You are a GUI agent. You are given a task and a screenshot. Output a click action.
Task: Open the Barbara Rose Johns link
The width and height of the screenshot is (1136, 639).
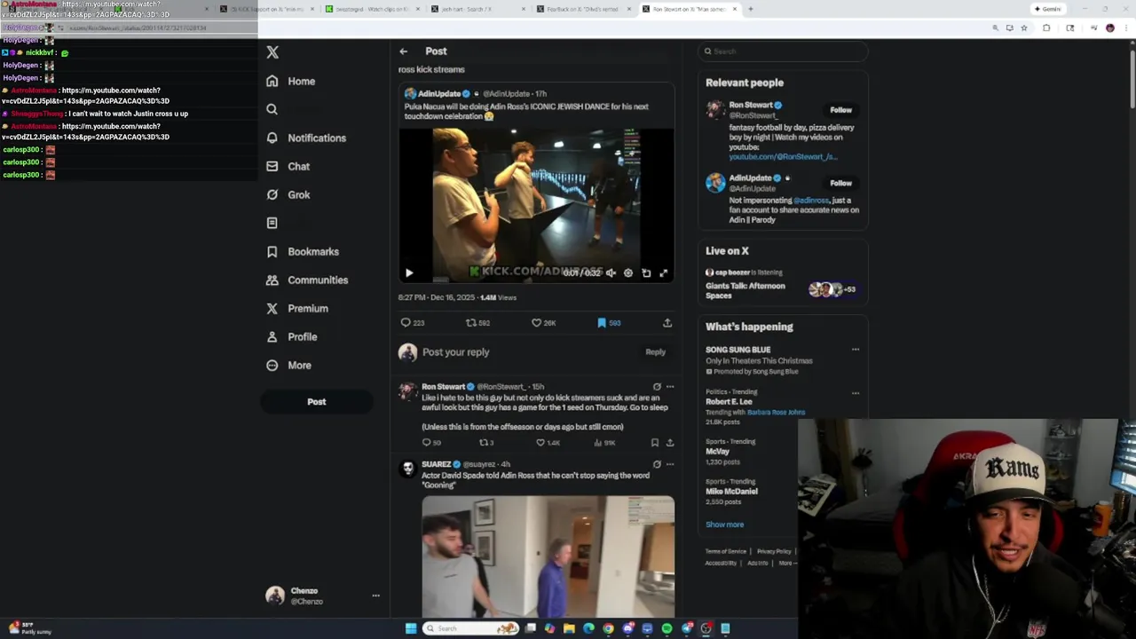click(776, 412)
